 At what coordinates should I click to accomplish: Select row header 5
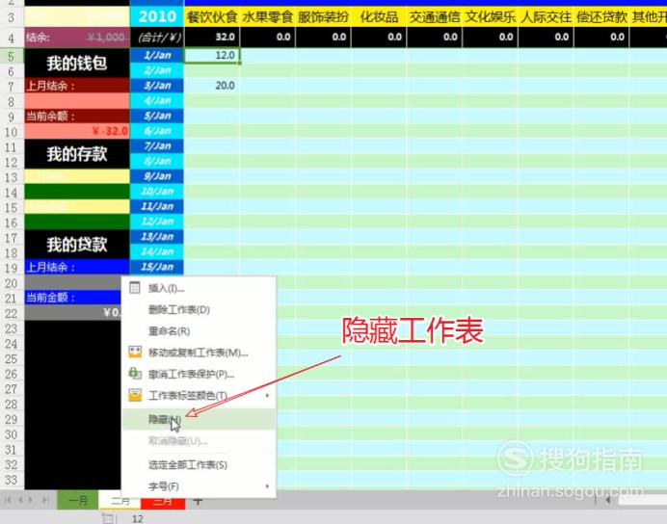(11, 56)
